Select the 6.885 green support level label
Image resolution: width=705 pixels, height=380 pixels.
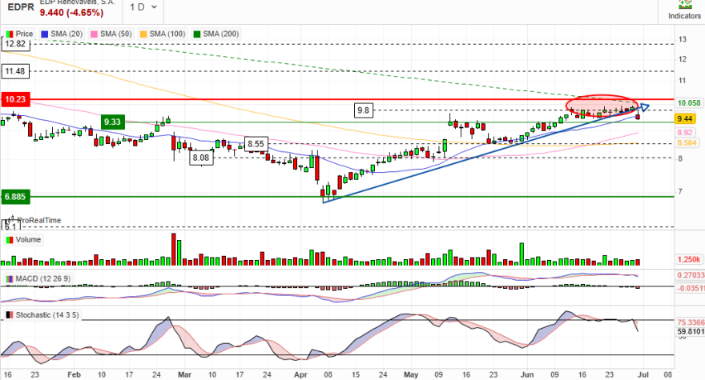coord(15,197)
